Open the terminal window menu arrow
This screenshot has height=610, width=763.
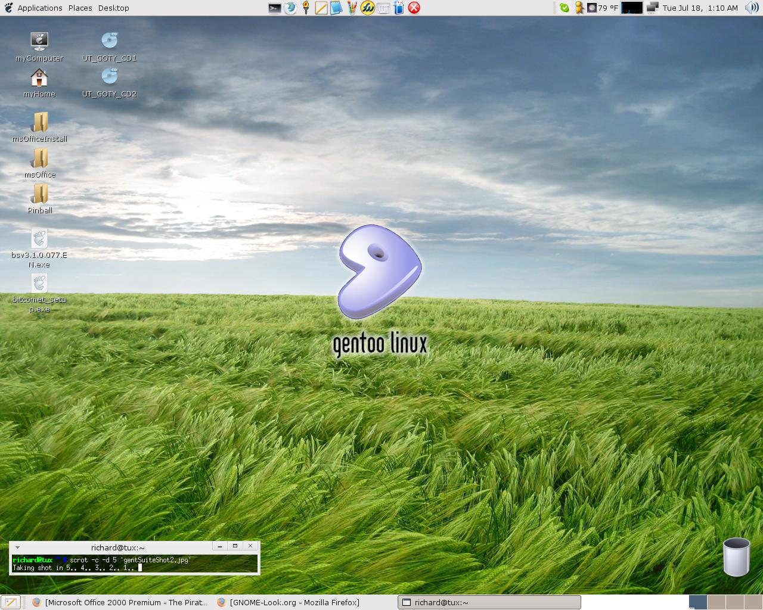(17, 547)
